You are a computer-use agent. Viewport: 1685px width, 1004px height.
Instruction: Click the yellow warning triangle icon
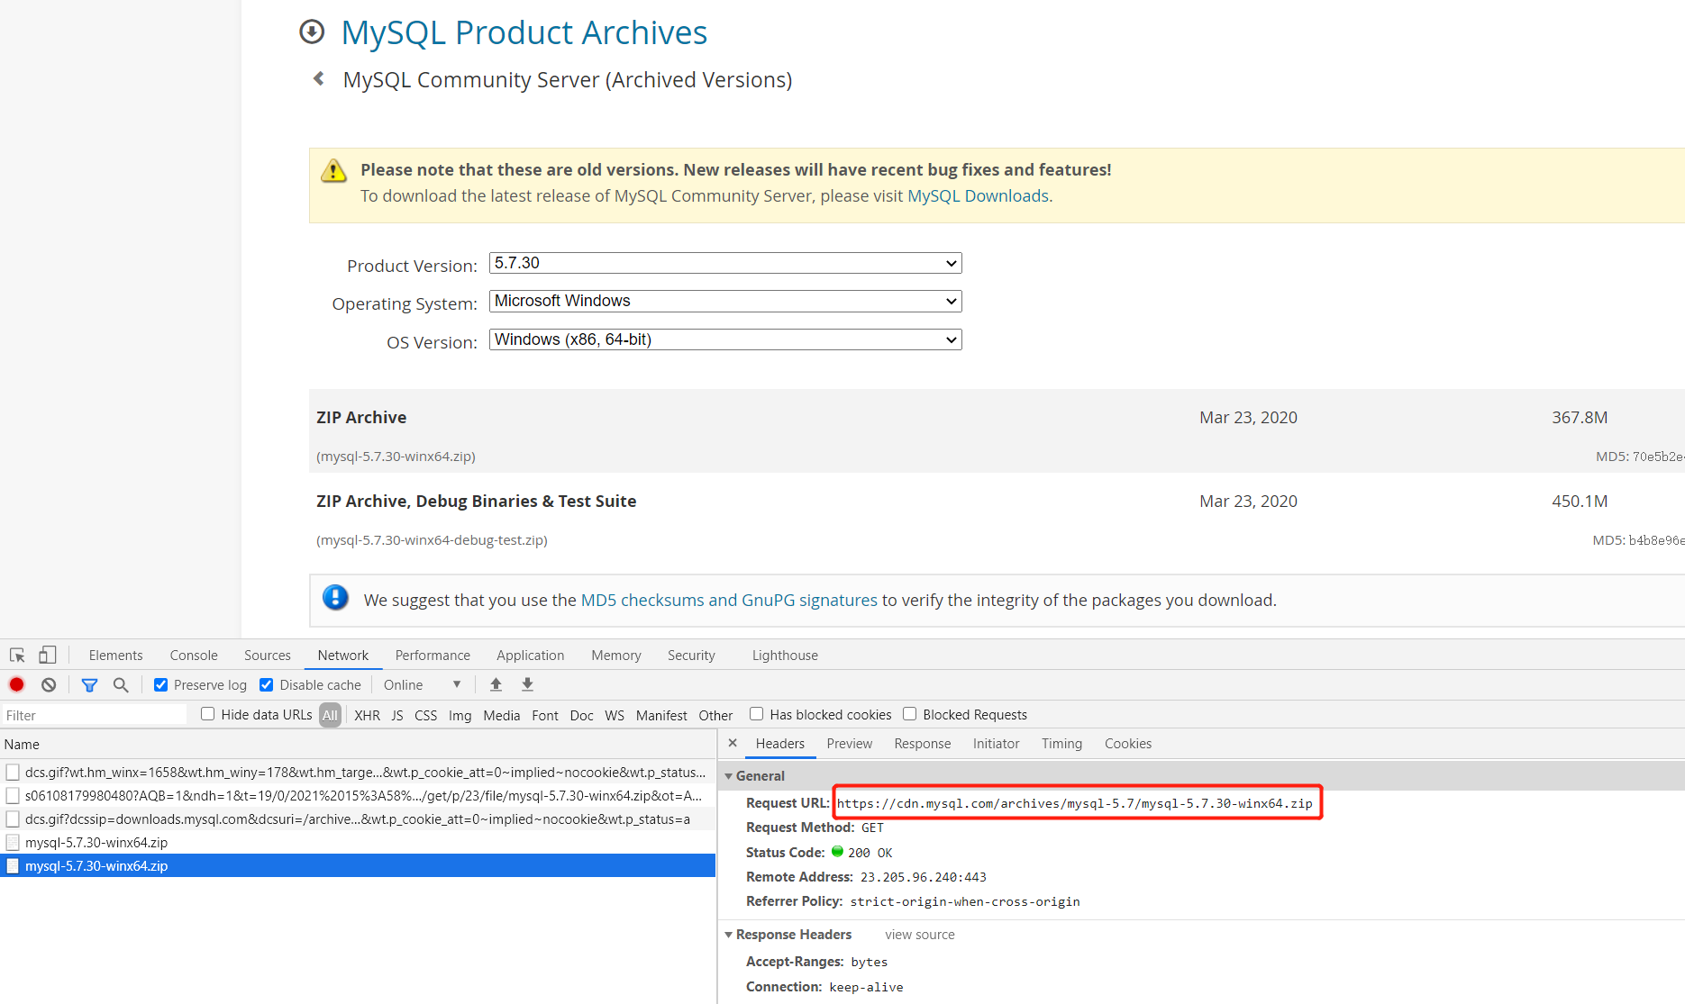coord(333,170)
